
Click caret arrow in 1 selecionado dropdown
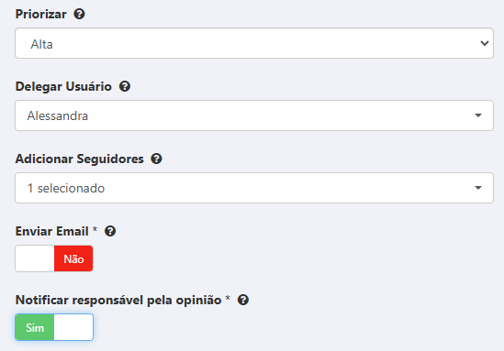coord(478,188)
